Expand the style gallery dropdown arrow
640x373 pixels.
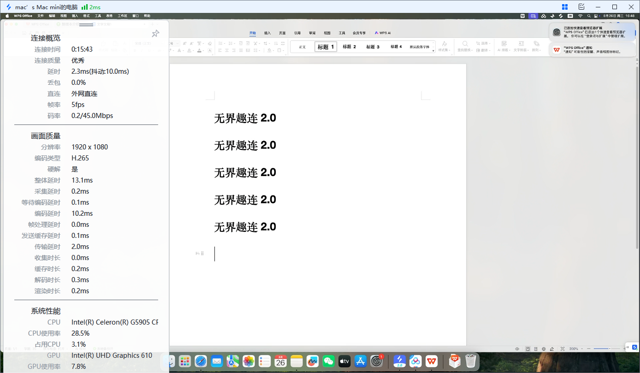coord(433,50)
